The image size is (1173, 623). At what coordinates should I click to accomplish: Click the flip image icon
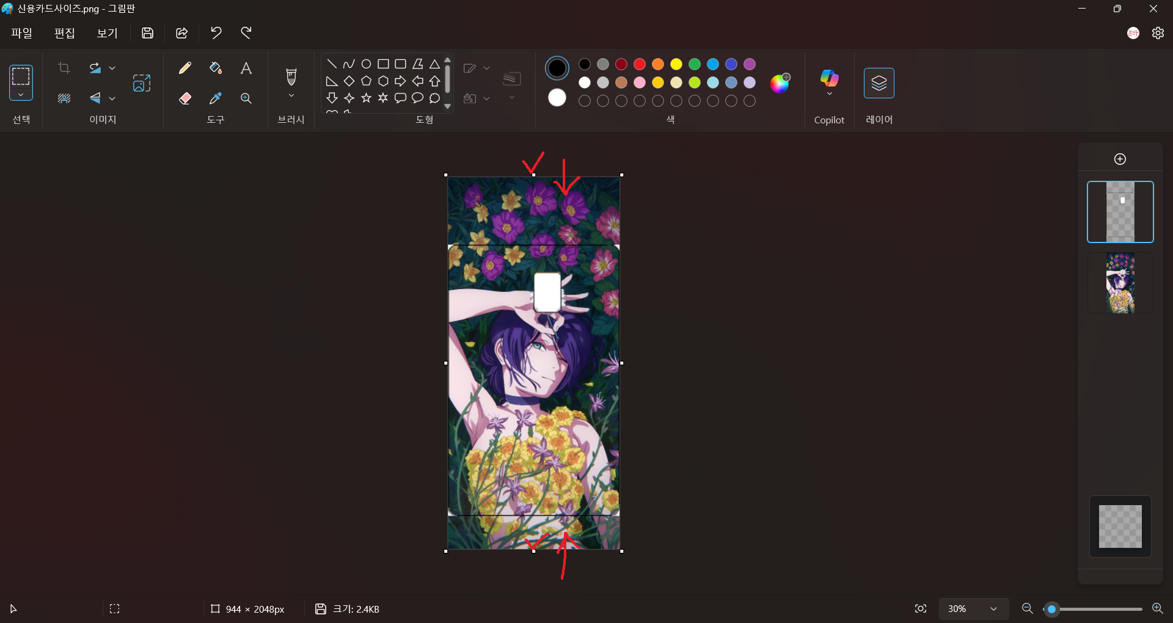[x=95, y=98]
